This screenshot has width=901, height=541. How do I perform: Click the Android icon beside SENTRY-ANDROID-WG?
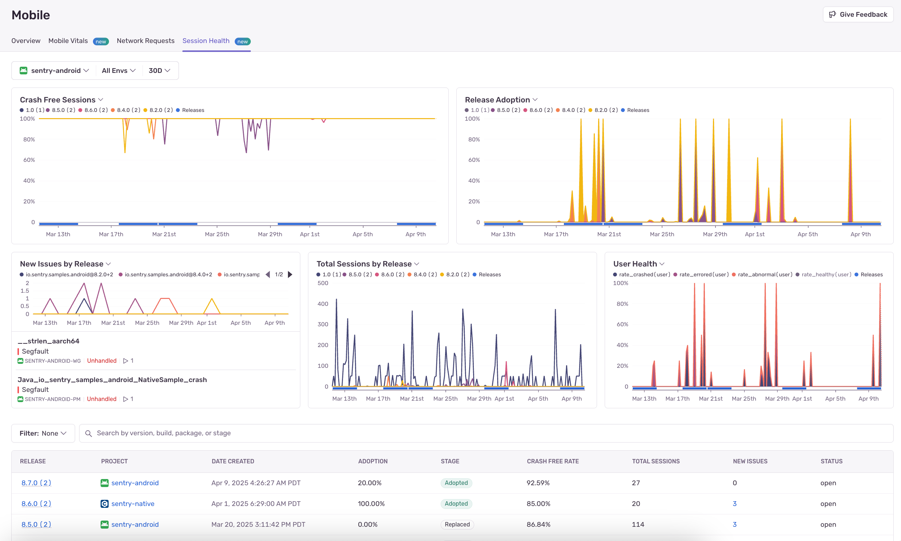(20, 361)
